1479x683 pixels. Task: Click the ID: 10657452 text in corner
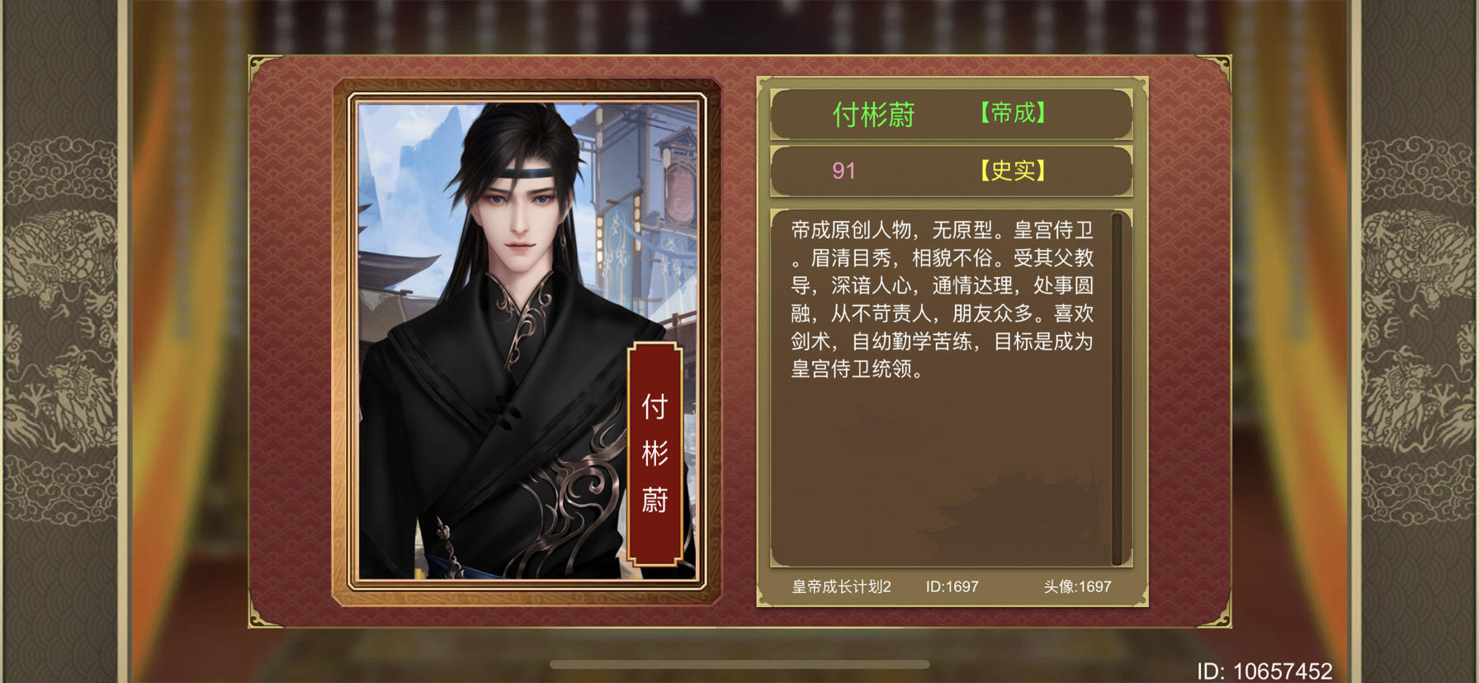[x=1264, y=671]
